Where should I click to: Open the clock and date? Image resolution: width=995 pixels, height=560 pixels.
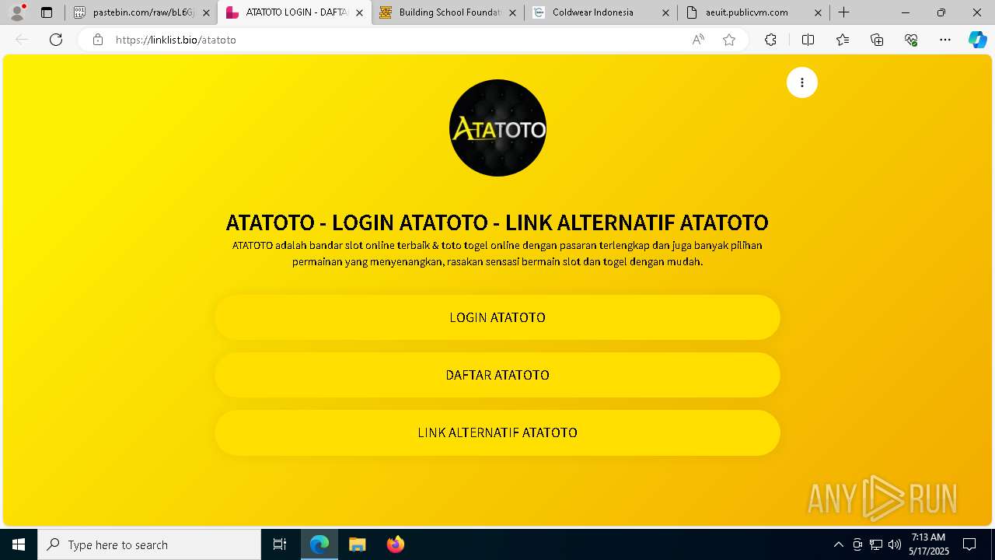929,544
